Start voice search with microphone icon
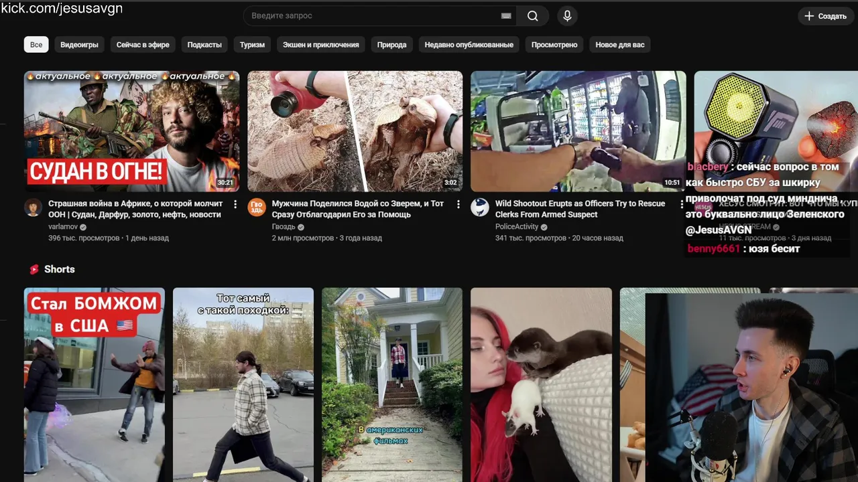858x482 pixels. [567, 16]
